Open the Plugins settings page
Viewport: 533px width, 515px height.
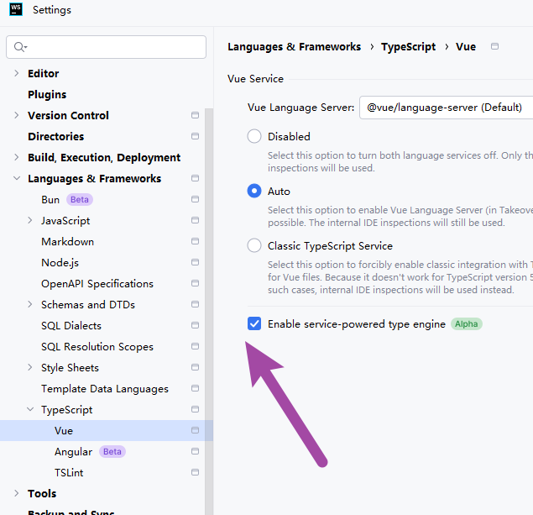tap(47, 94)
